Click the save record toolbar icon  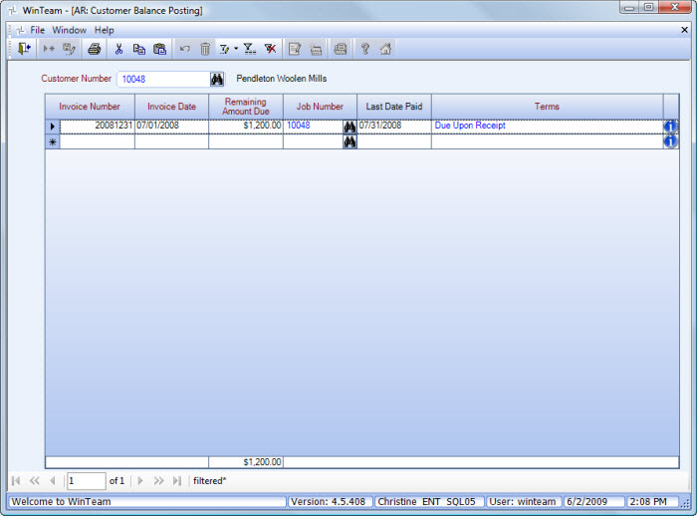(69, 49)
